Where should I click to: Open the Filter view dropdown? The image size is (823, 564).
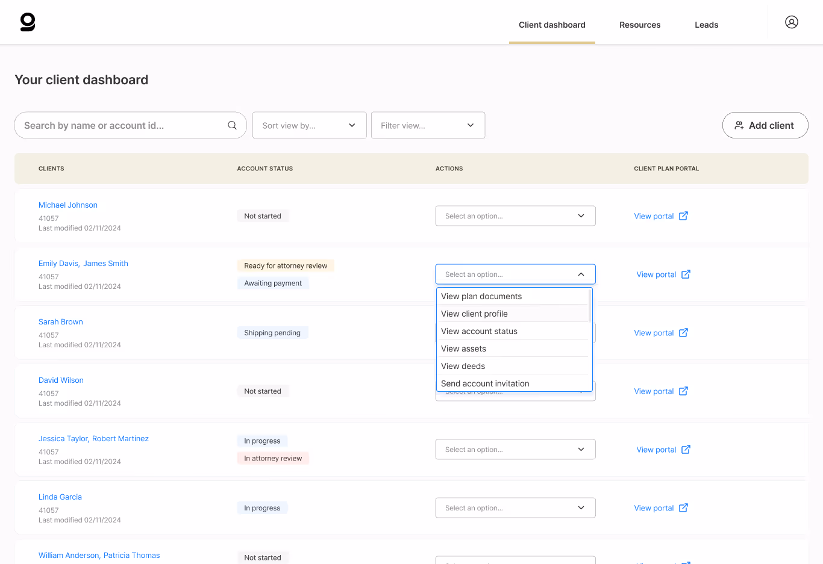click(428, 125)
